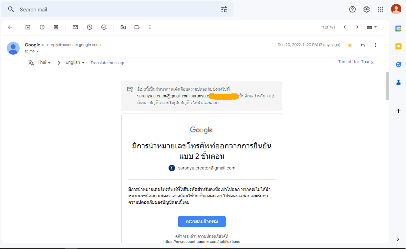Click saranyu.creator@gmail.com under the heading
This screenshot has height=249, width=406.
click(207, 168)
